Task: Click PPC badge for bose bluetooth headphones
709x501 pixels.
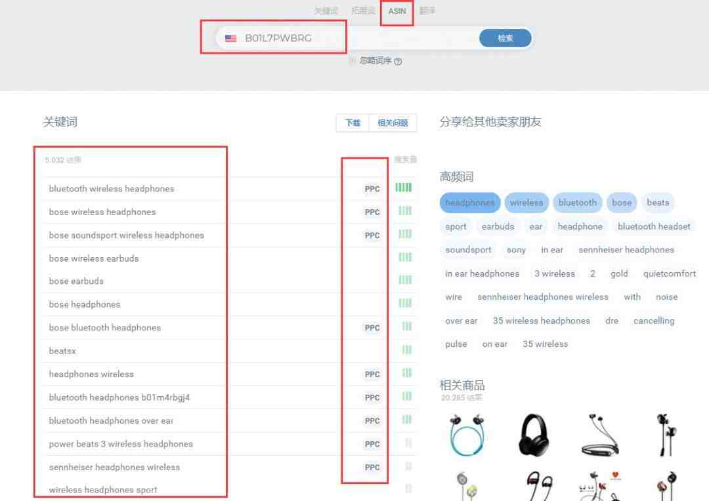Action: [372, 328]
